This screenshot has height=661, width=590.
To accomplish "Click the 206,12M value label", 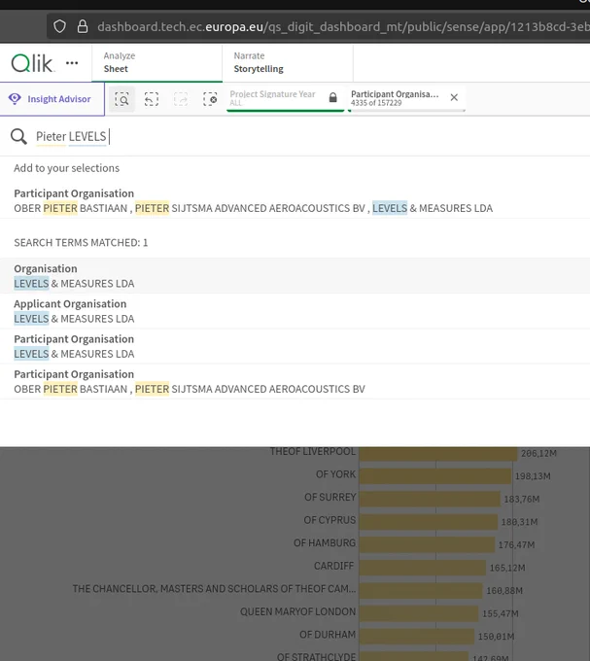I will pyautogui.click(x=538, y=454).
